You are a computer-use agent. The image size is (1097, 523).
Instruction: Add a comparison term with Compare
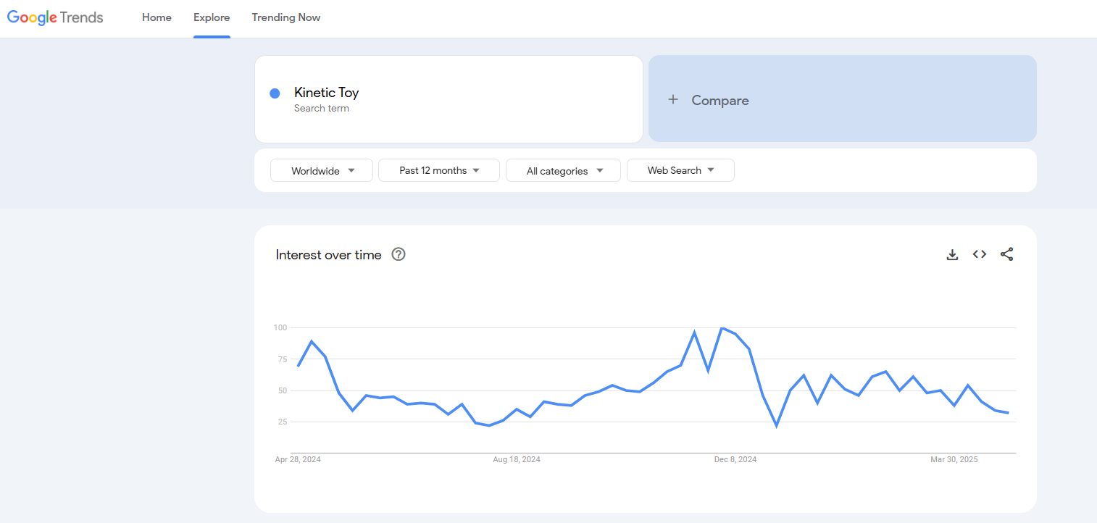pyautogui.click(x=843, y=99)
